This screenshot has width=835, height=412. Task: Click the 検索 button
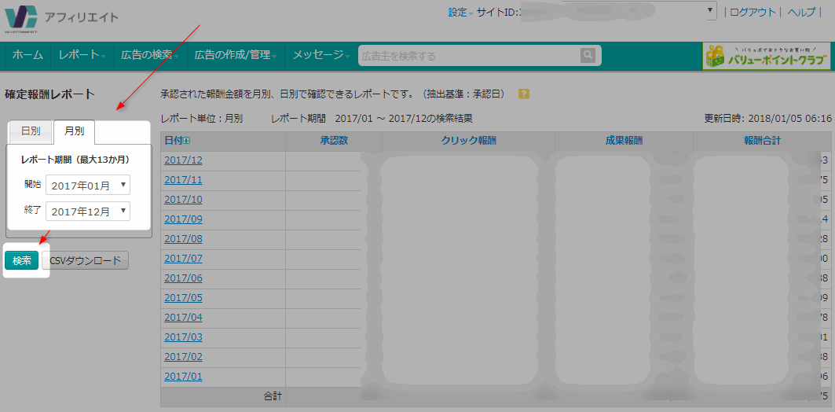pos(22,261)
